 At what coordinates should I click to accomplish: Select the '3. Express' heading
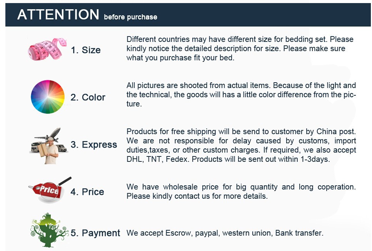(x=94, y=145)
